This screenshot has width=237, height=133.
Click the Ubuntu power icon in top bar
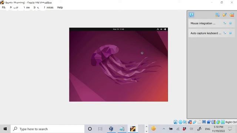point(165,29)
